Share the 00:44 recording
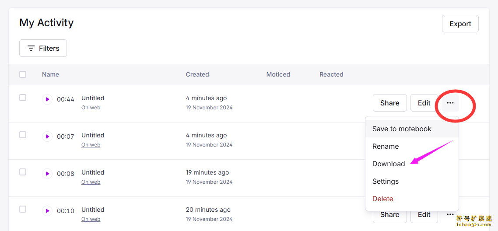This screenshot has width=498, height=231. coord(390,103)
